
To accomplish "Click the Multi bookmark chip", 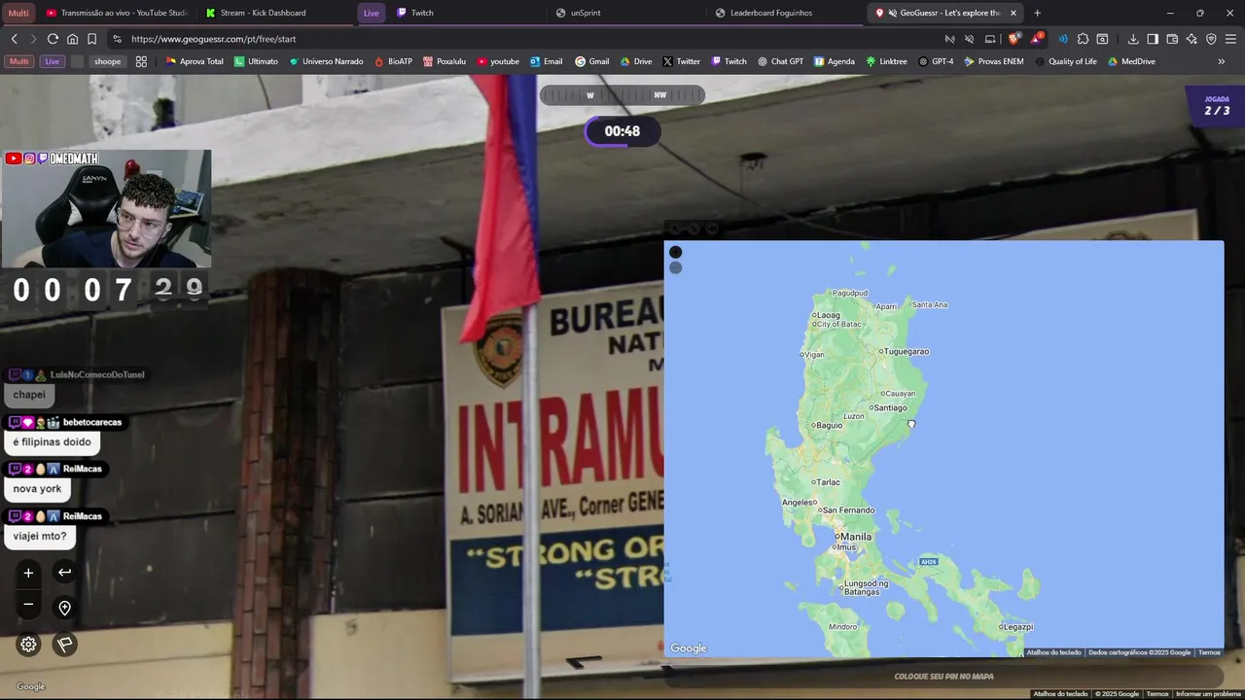I will pyautogui.click(x=18, y=61).
